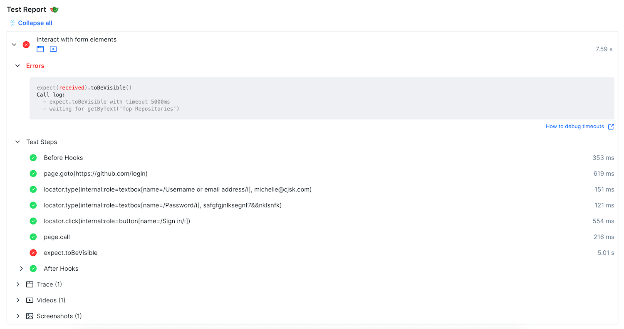Expand the After Hooks step
The image size is (624, 329).
(x=22, y=269)
